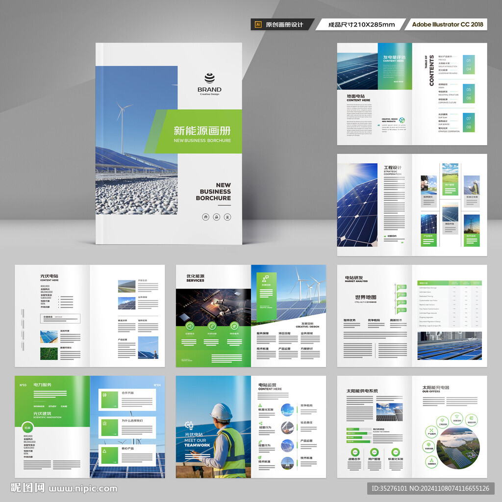Click the green table header in 电站研发 spread
The width and height of the screenshot is (502, 502).
[450, 283]
